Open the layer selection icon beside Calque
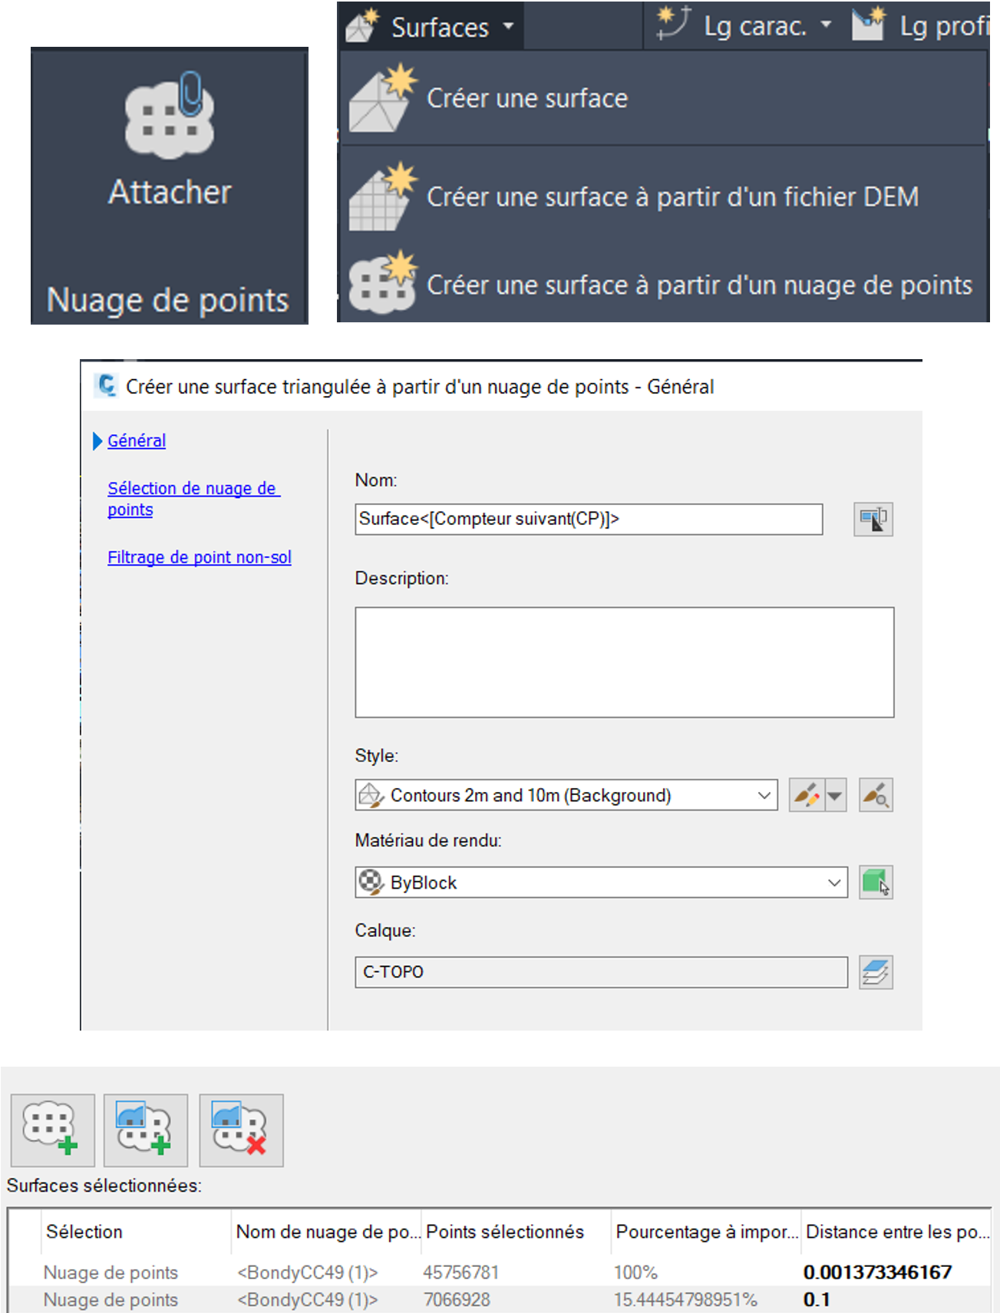 pos(876,972)
